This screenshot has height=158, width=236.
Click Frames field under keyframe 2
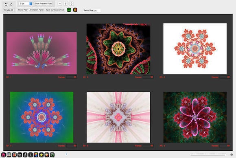(148, 77)
